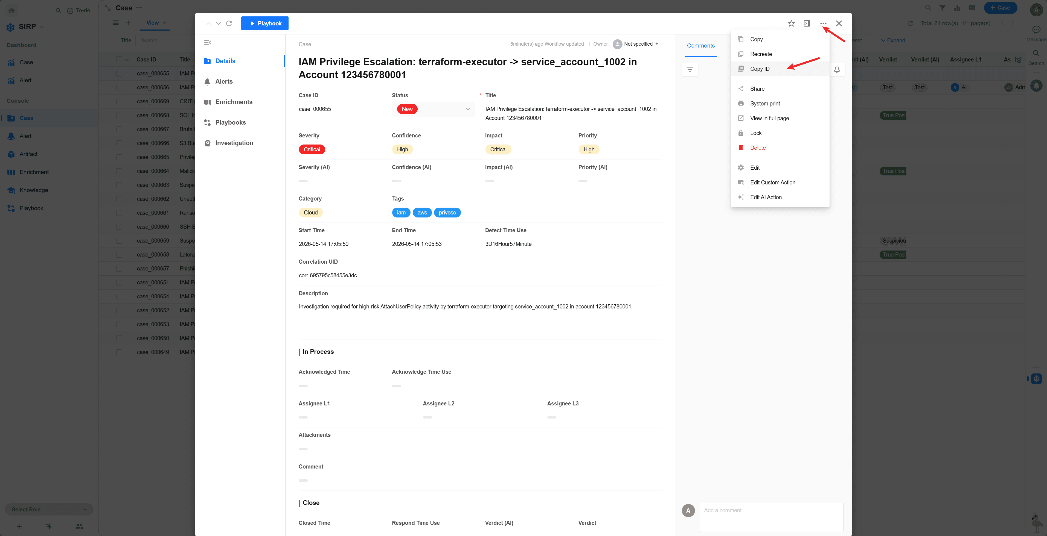Open the list menu icon beside View
The height and width of the screenshot is (536, 1047).
(x=116, y=23)
